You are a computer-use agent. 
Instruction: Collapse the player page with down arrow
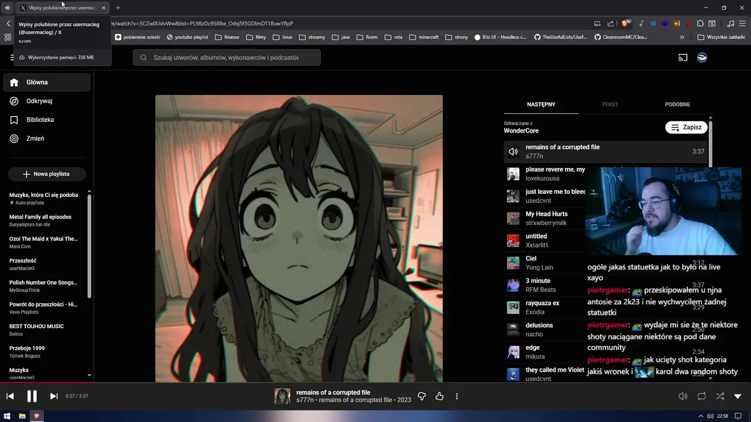pyautogui.click(x=738, y=396)
